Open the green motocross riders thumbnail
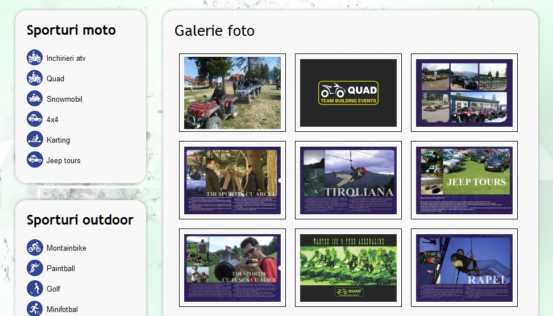The image size is (553, 316). tap(348, 268)
